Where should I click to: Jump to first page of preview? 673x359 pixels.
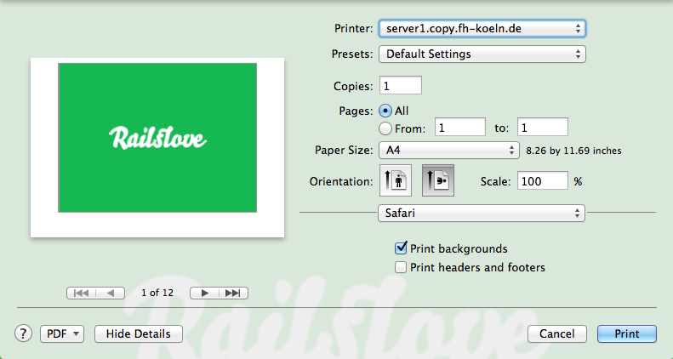tap(81, 293)
